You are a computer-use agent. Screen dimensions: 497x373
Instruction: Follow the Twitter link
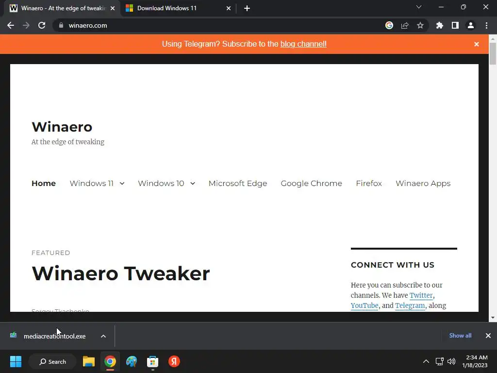421,295
